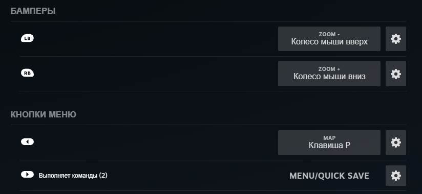The height and width of the screenshot is (194, 422).
Task: Click the Колесо мыши вверх text
Action: click(x=329, y=42)
